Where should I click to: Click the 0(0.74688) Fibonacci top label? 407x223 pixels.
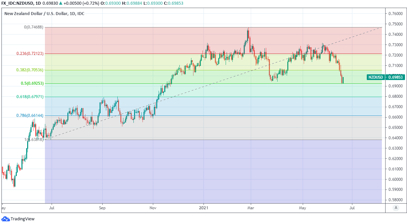click(x=34, y=27)
